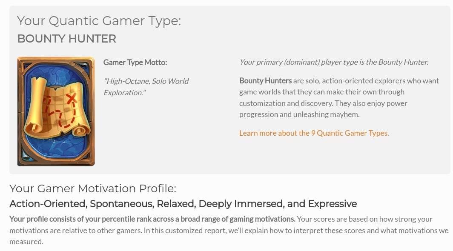Viewport: 453px width, 251px height.
Task: Open the 9 Quantic Gamer Types link
Action: [314, 133]
